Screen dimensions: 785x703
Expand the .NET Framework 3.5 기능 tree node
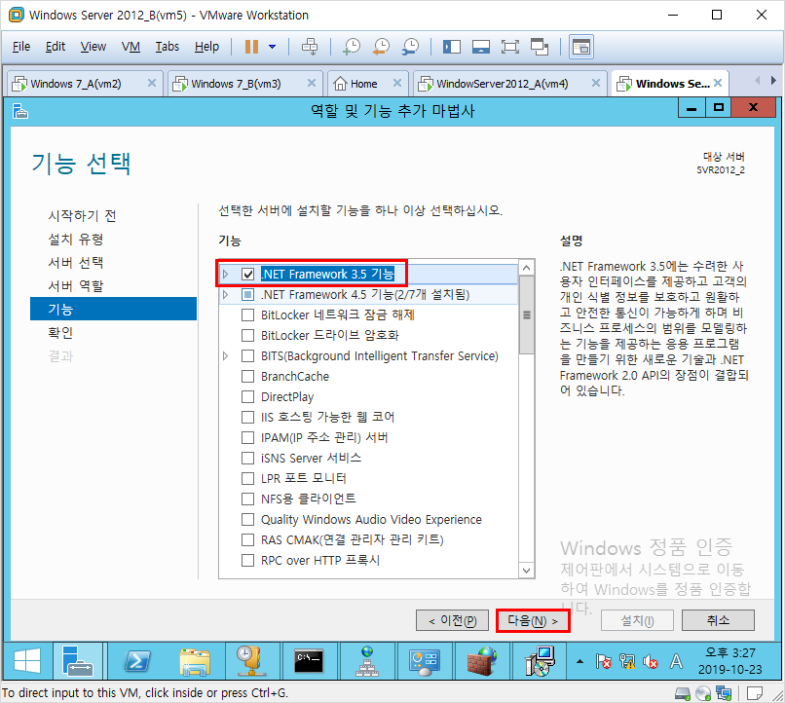point(226,275)
